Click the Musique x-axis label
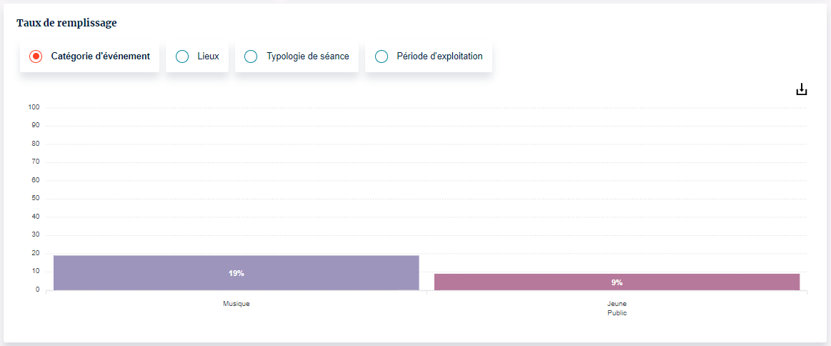The height and width of the screenshot is (346, 831). (x=237, y=304)
